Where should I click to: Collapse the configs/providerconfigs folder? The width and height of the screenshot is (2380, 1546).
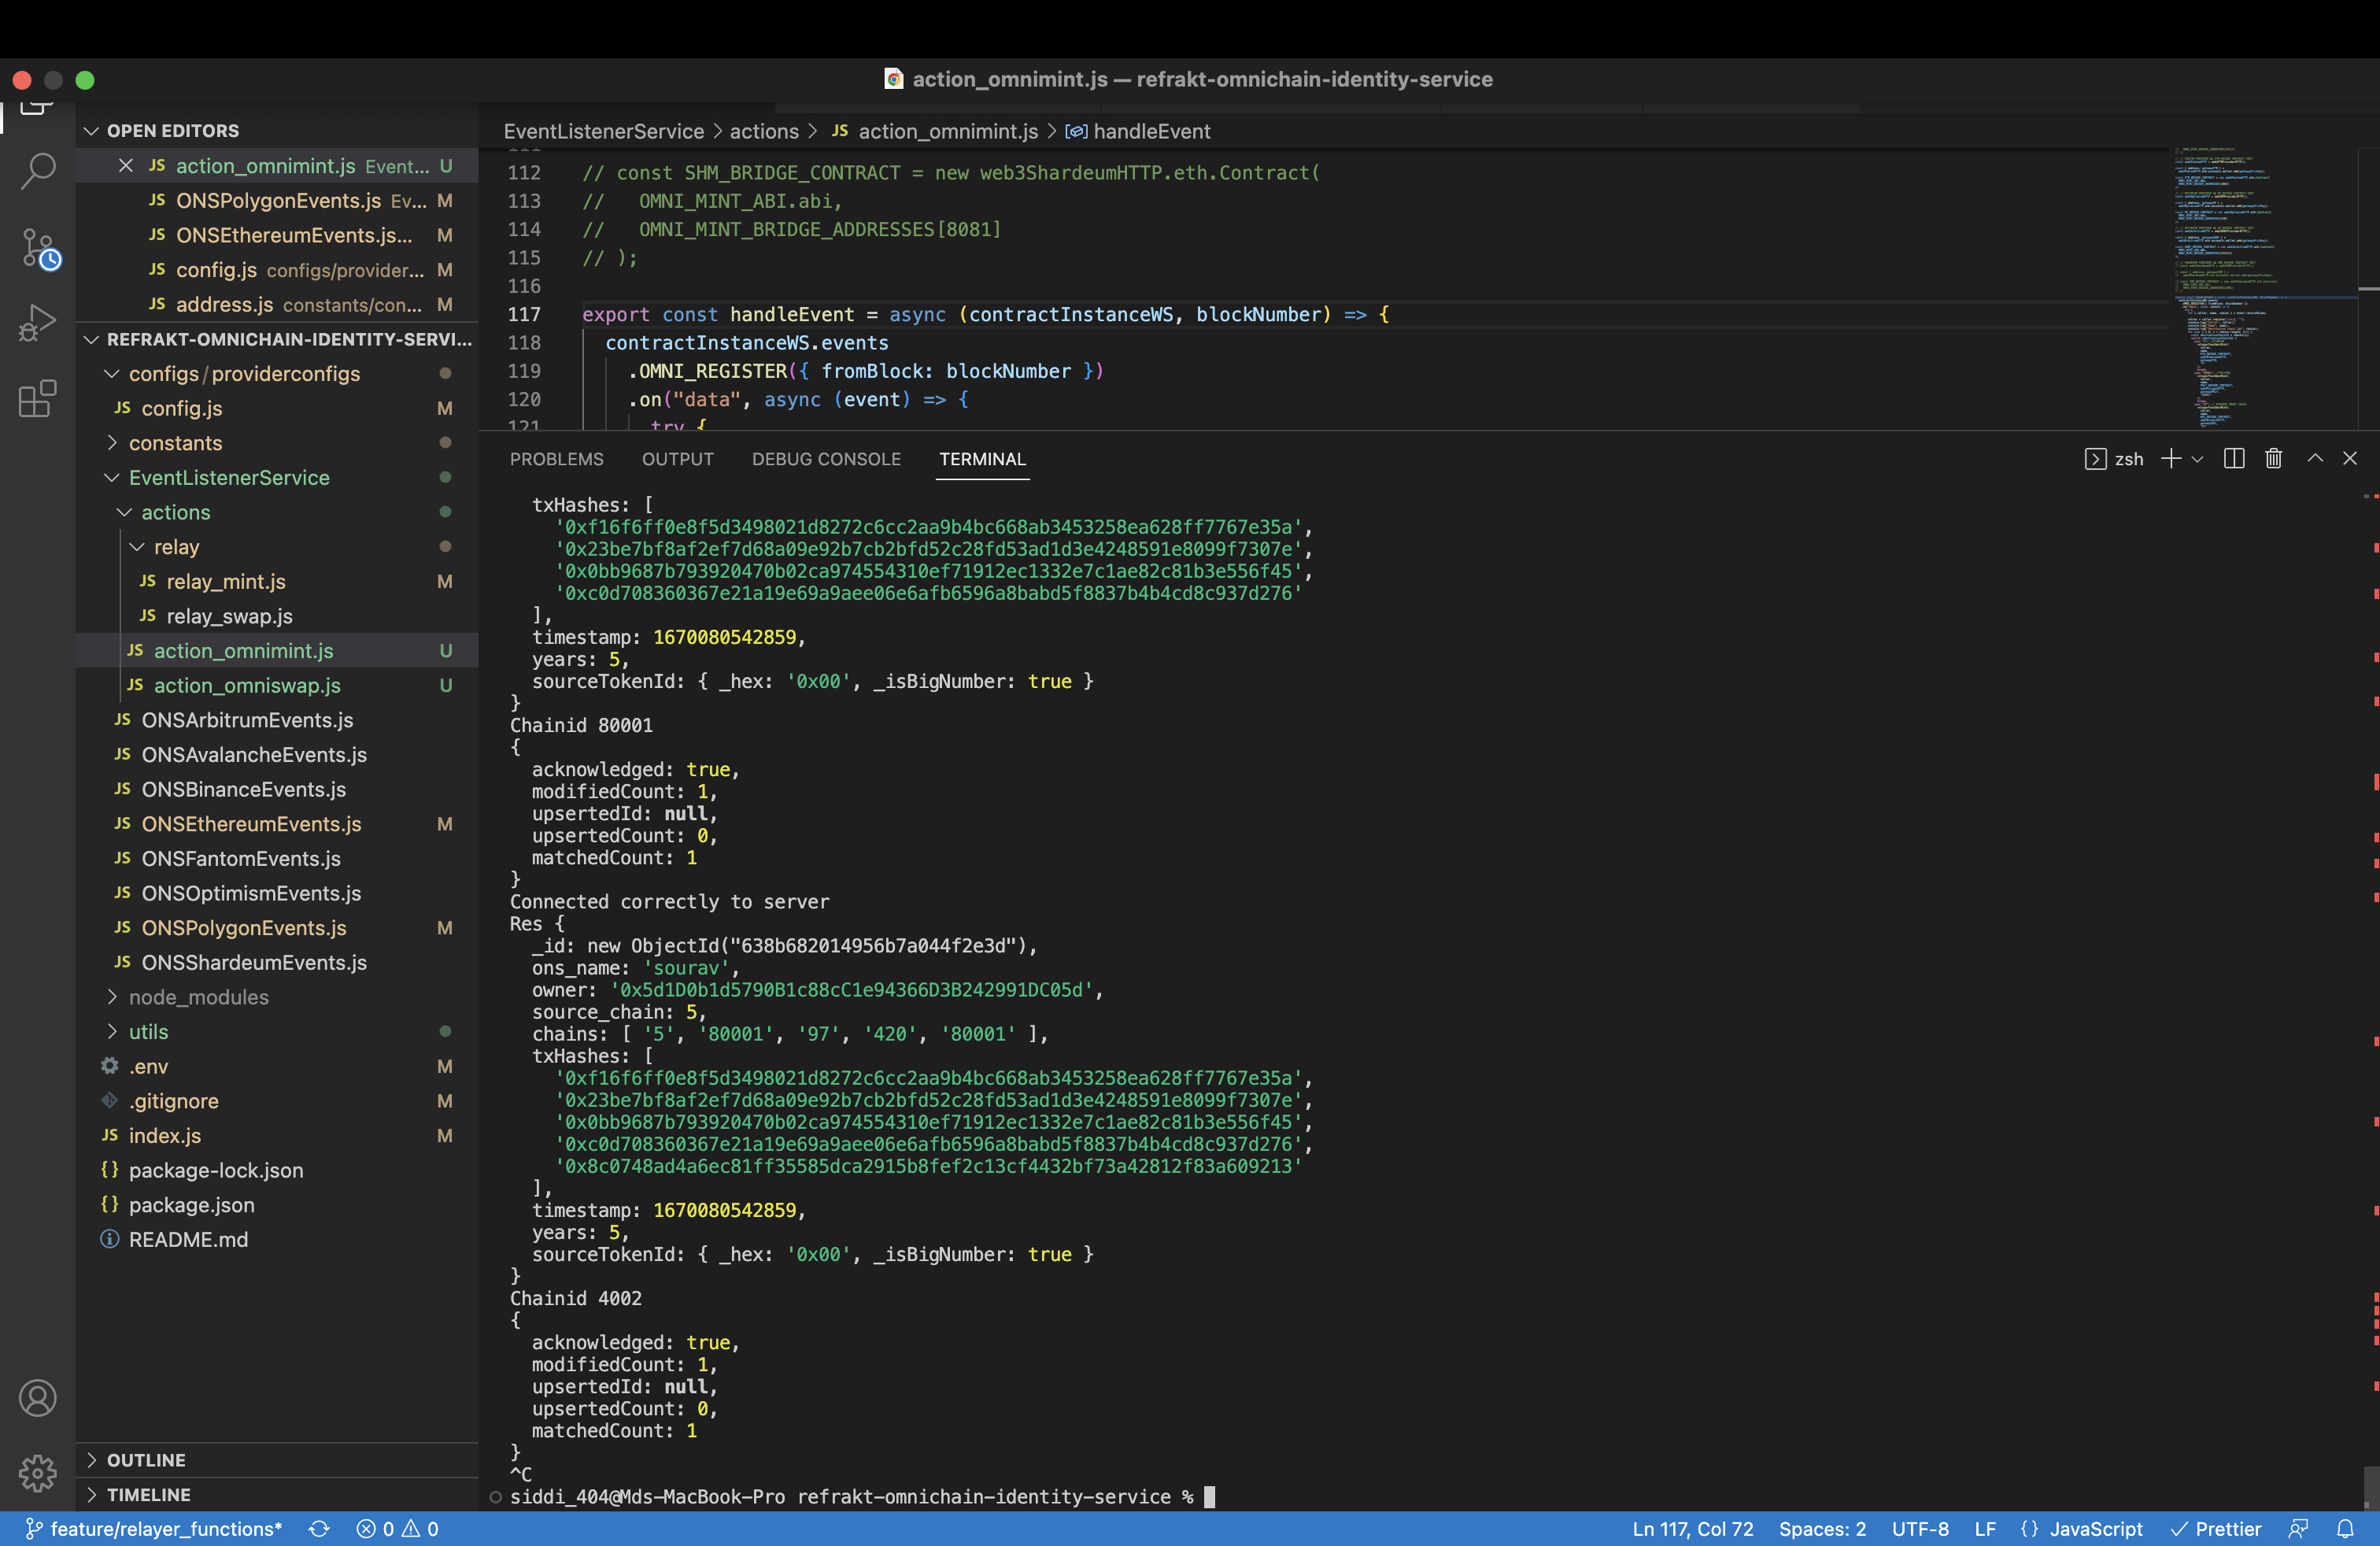point(276,374)
